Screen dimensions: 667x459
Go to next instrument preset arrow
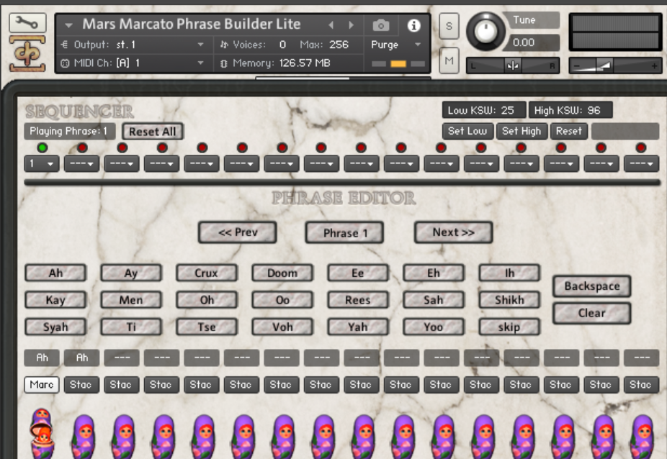351,25
